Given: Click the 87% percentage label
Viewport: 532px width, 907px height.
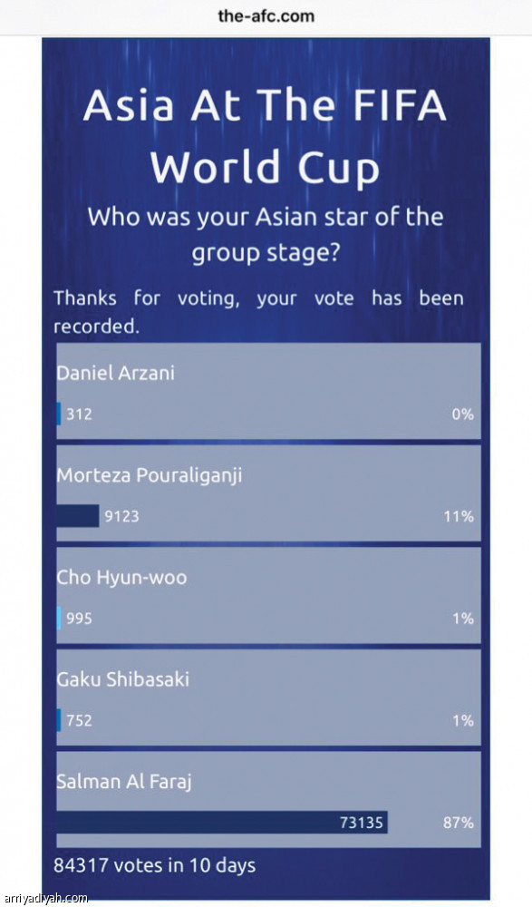Looking at the screenshot, I should click(459, 822).
